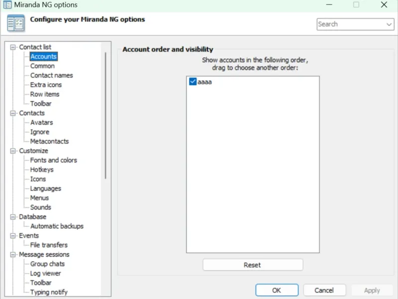This screenshot has height=299, width=398.
Task: Confirm with the OK button
Action: coord(277,290)
